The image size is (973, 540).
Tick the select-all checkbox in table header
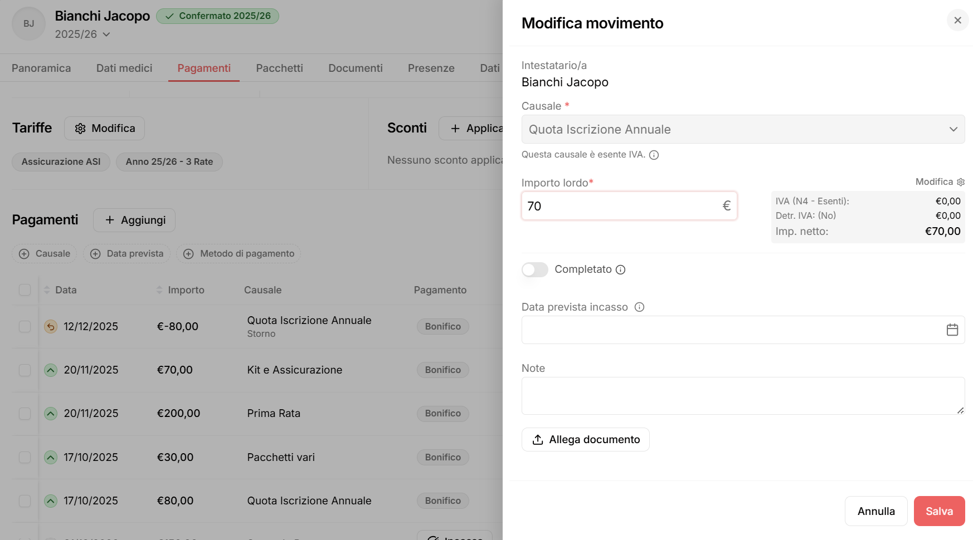(25, 289)
